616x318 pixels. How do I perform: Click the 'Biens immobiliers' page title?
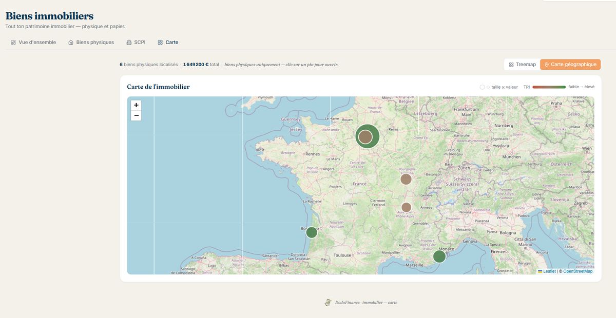49,16
